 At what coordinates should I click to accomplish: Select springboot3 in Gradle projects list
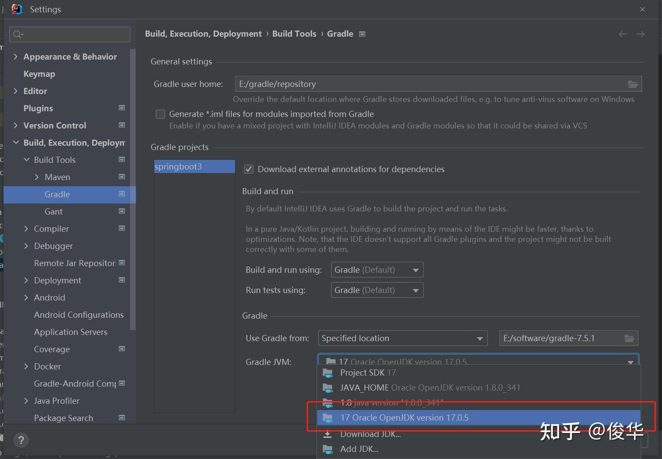[x=194, y=166]
